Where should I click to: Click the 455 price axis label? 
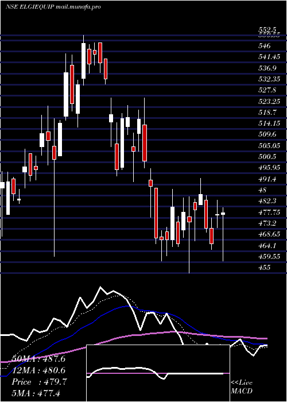[x=265, y=268]
